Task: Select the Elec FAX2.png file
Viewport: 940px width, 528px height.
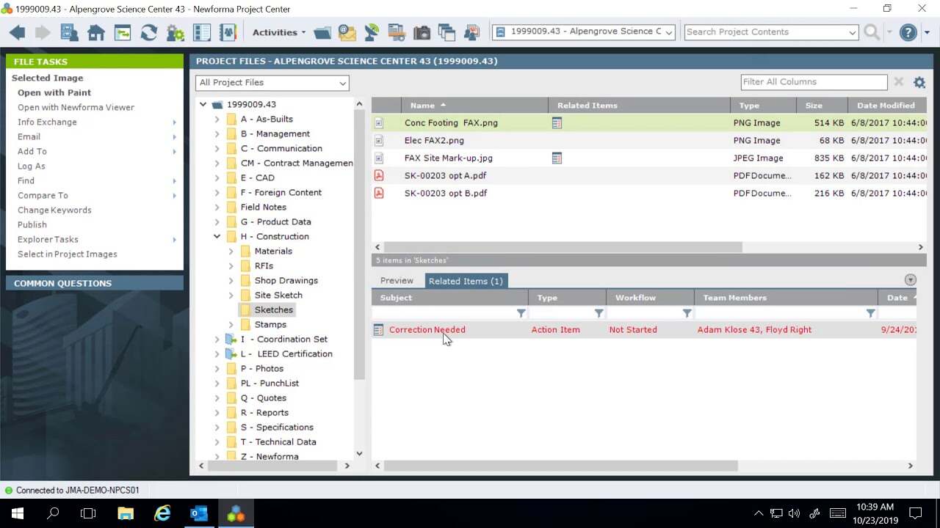Action: (x=434, y=141)
